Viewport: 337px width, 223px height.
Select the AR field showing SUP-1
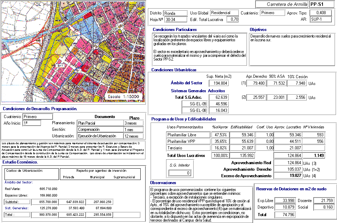[321, 19]
